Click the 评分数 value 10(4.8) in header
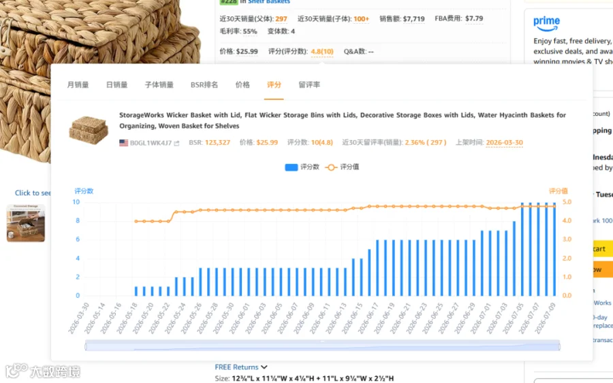The height and width of the screenshot is (383, 613). coord(321,142)
